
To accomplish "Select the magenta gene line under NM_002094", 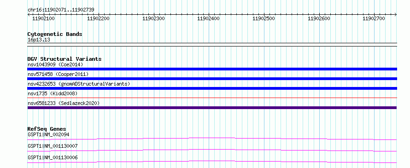I will [212, 139].
